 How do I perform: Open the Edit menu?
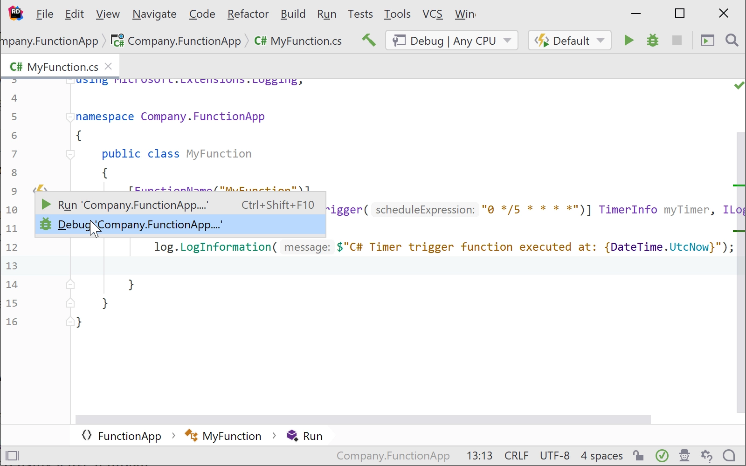pos(75,14)
